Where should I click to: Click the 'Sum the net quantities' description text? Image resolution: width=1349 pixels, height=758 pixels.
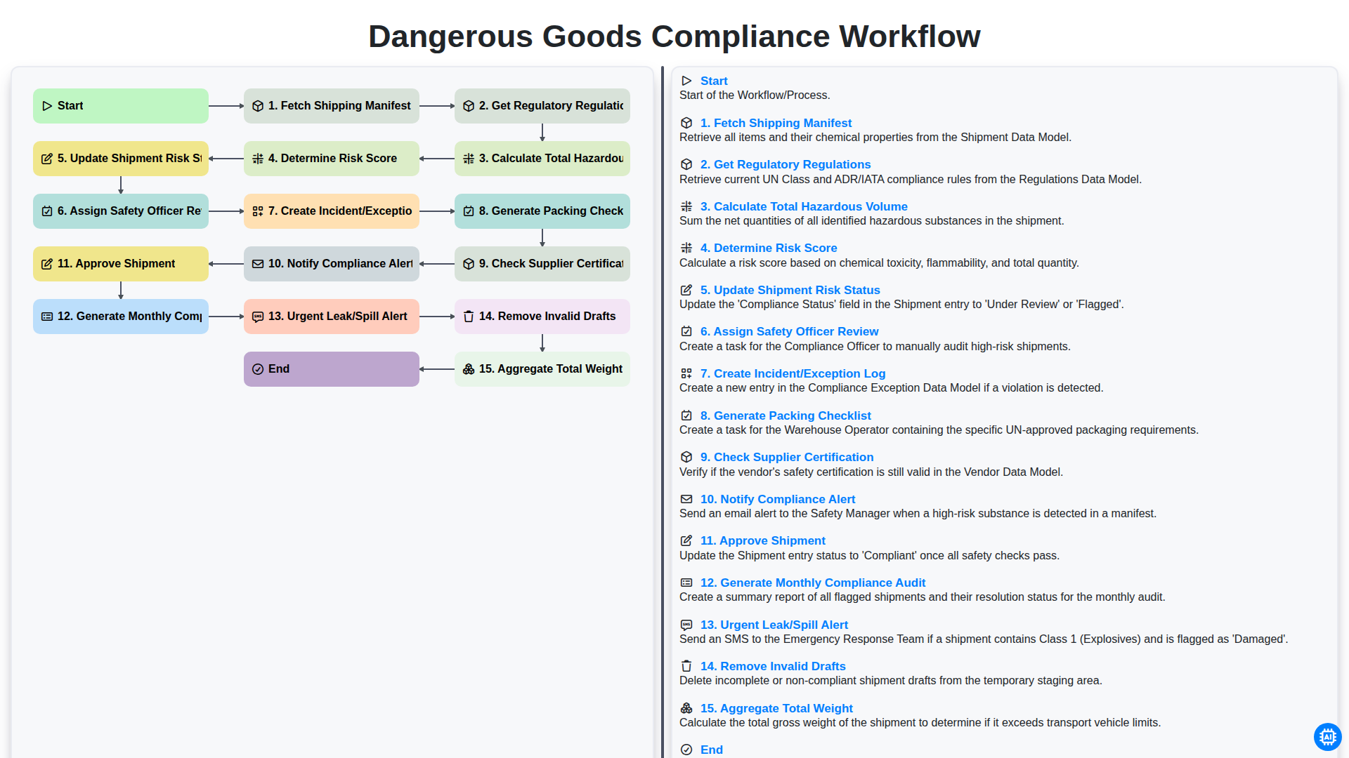pos(871,221)
